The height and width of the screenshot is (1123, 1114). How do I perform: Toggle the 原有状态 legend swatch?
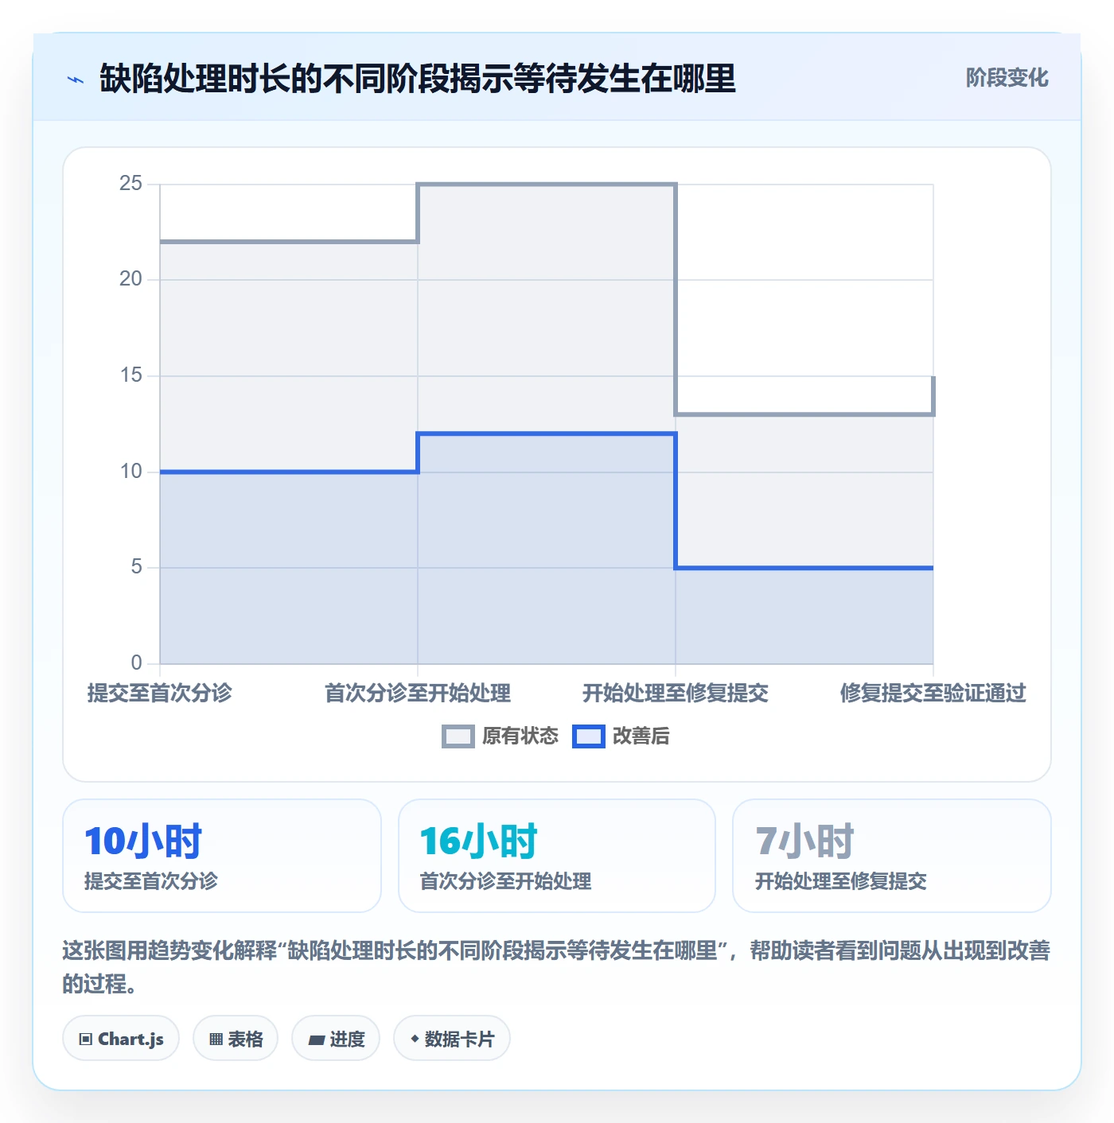pyautogui.click(x=458, y=736)
